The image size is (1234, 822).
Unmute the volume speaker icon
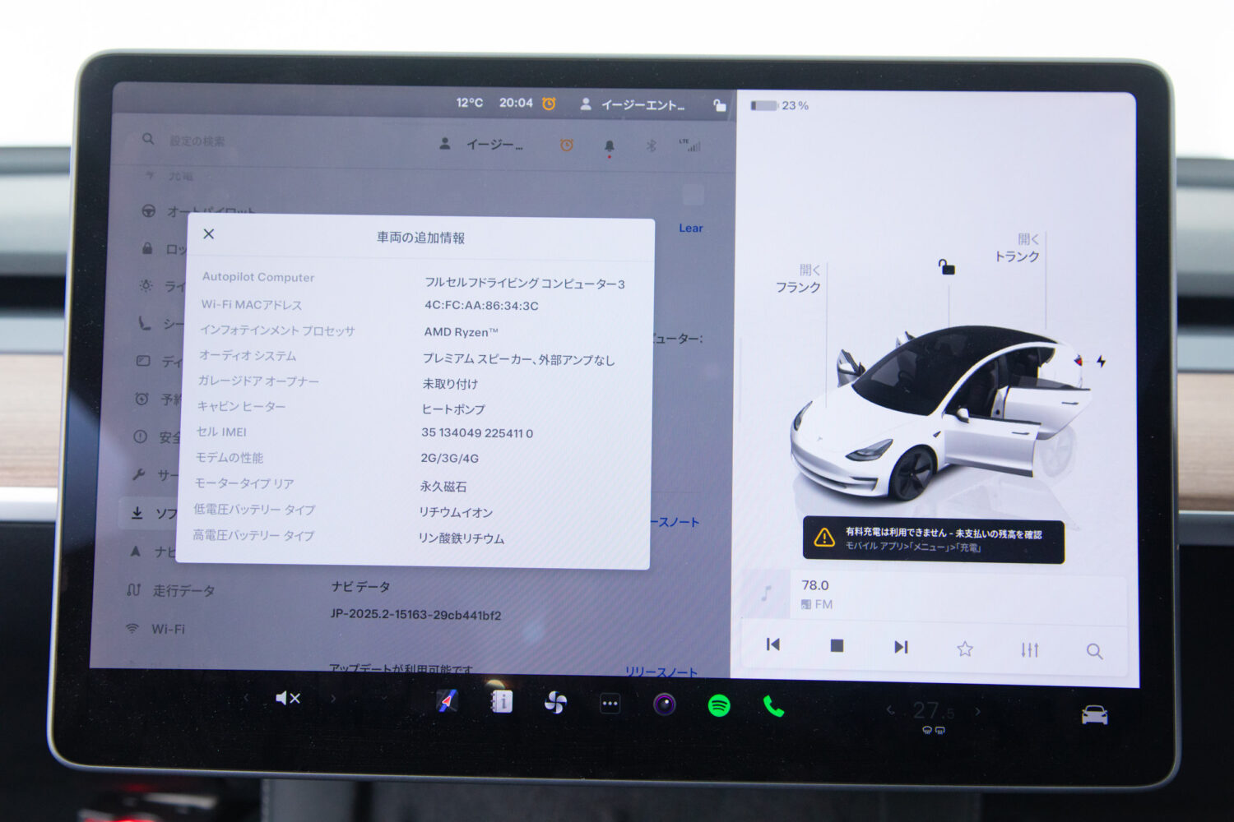[x=287, y=699]
